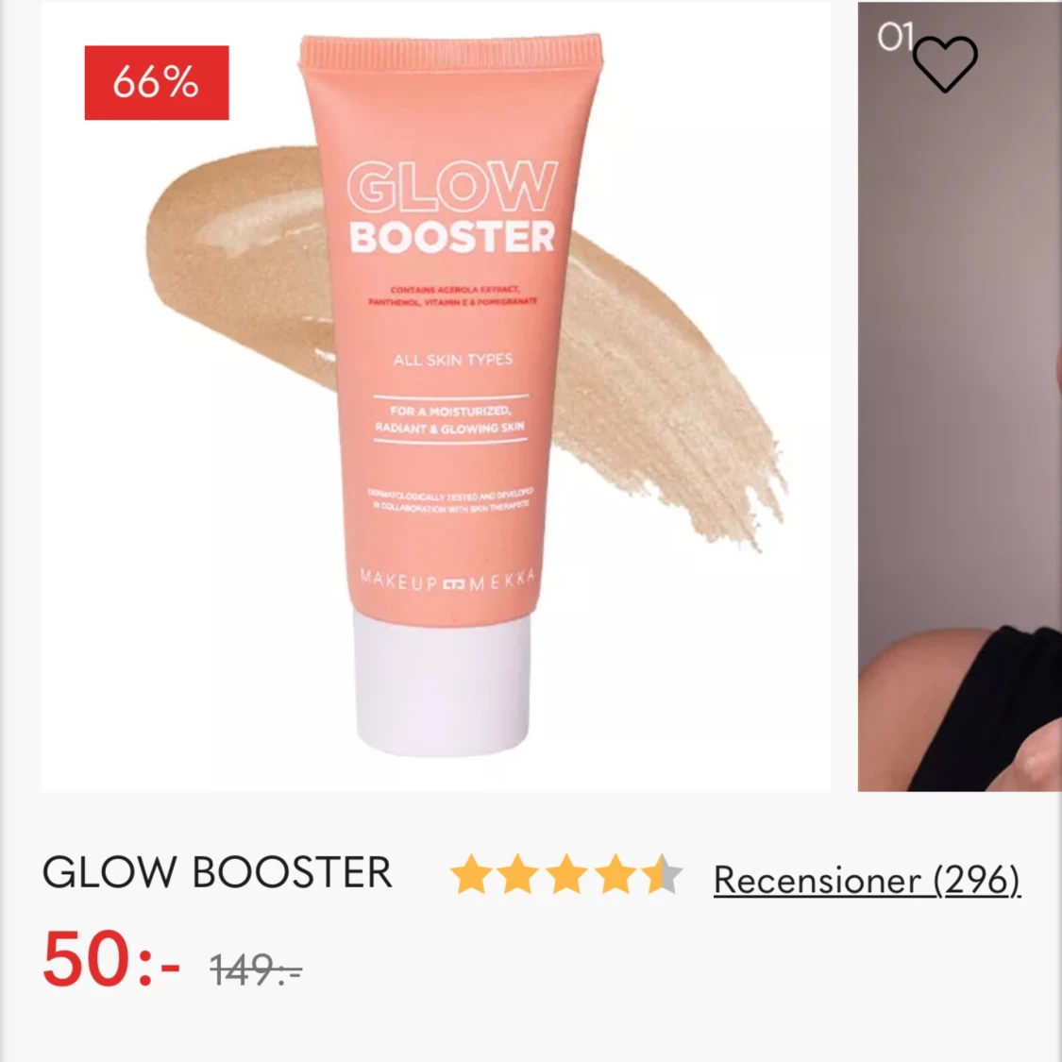Click the Makeup Mekka logo on tube

click(447, 581)
